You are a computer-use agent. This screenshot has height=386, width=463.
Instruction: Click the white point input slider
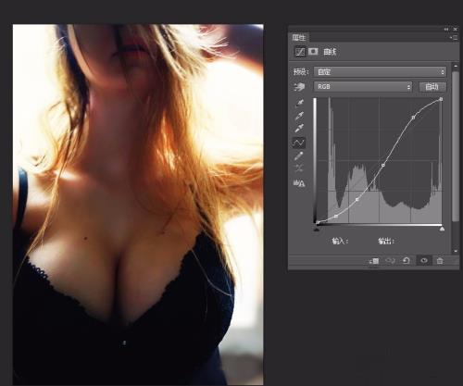[x=442, y=229]
